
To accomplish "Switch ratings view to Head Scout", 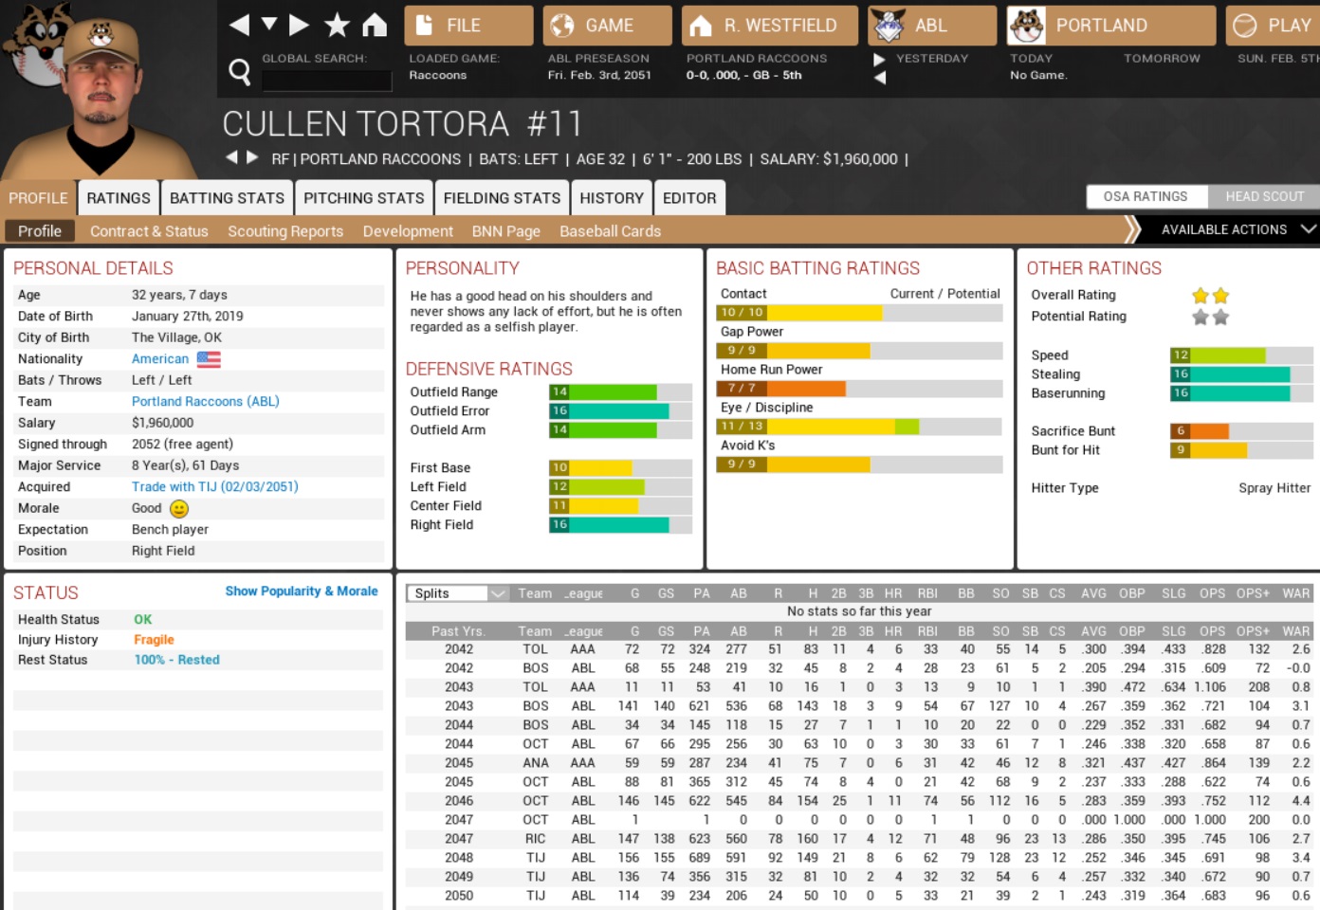I will (1264, 196).
